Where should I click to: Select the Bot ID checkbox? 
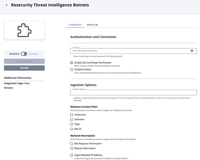[x=72, y=129]
